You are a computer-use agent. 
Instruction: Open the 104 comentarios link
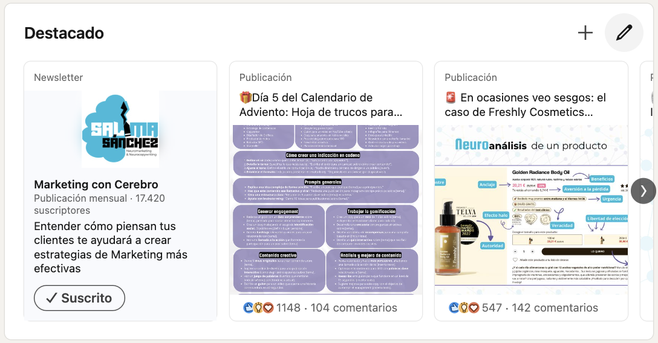(x=354, y=308)
